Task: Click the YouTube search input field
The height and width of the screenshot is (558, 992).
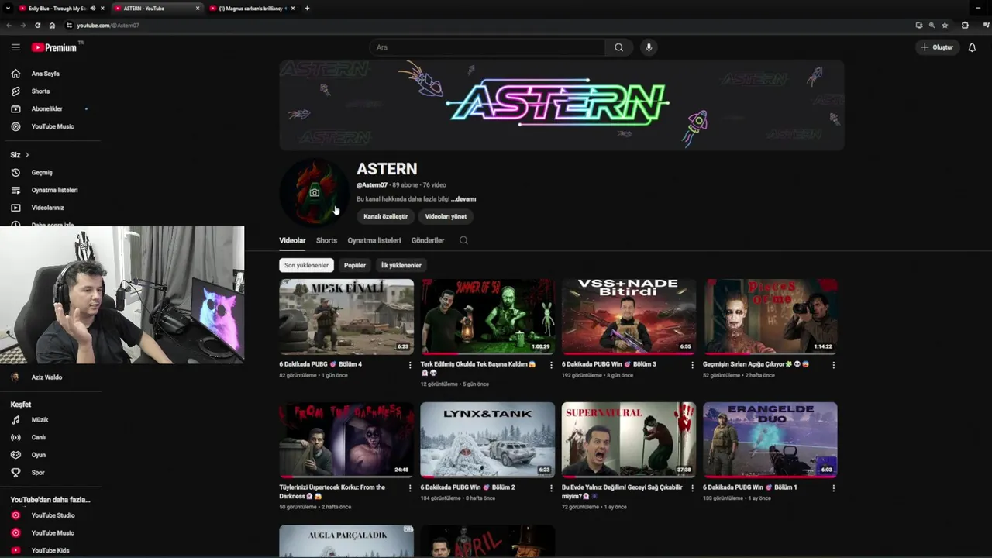Action: click(x=488, y=47)
